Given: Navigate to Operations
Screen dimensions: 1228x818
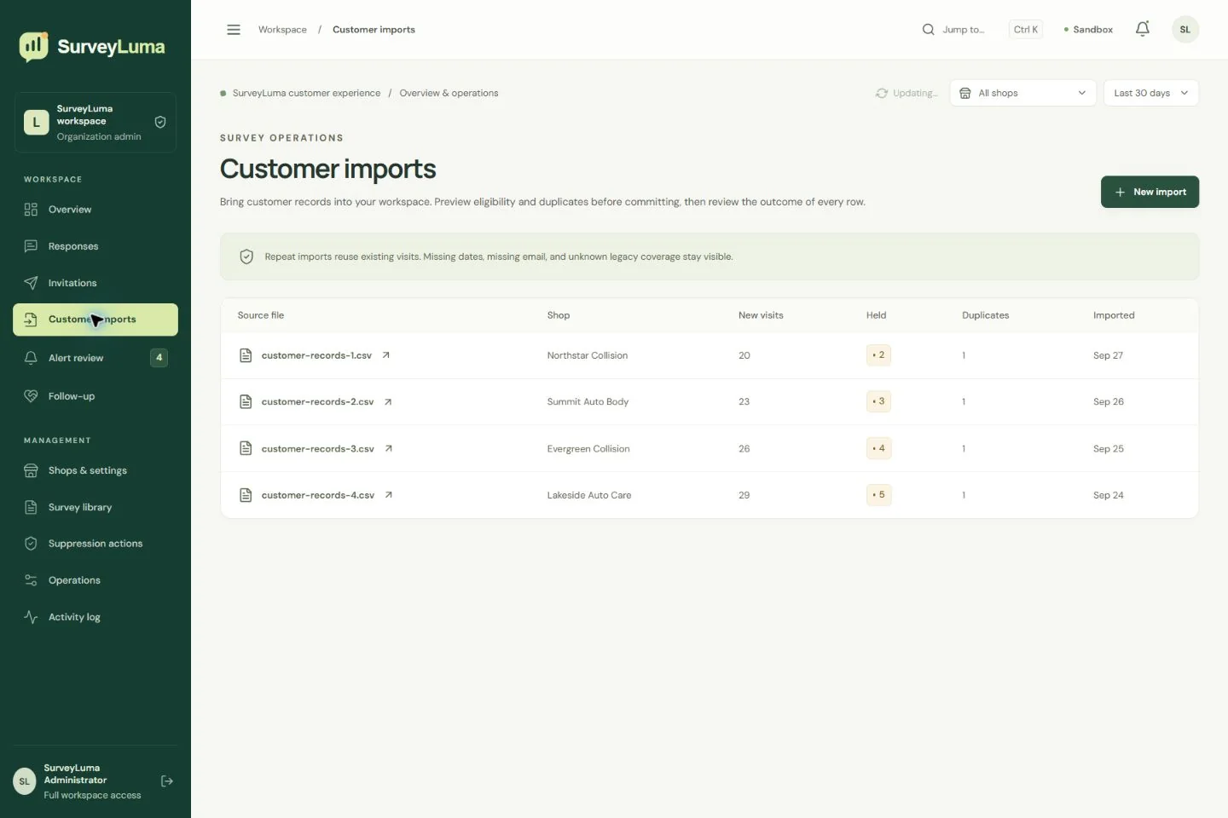Looking at the screenshot, I should point(96,580).
